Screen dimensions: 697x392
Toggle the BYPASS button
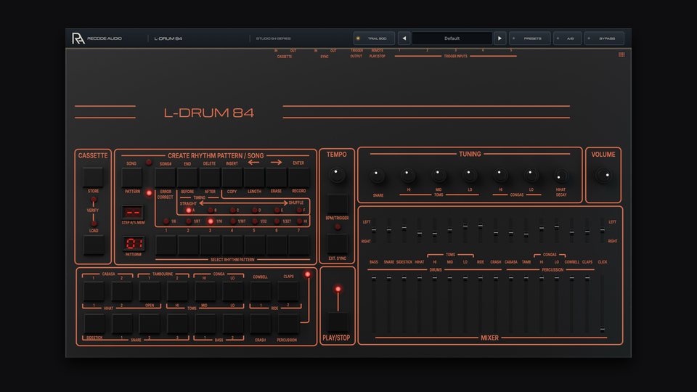point(604,38)
